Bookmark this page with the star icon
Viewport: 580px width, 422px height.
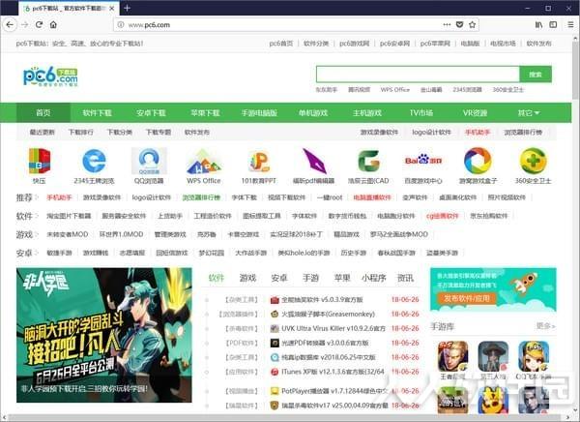click(x=472, y=25)
